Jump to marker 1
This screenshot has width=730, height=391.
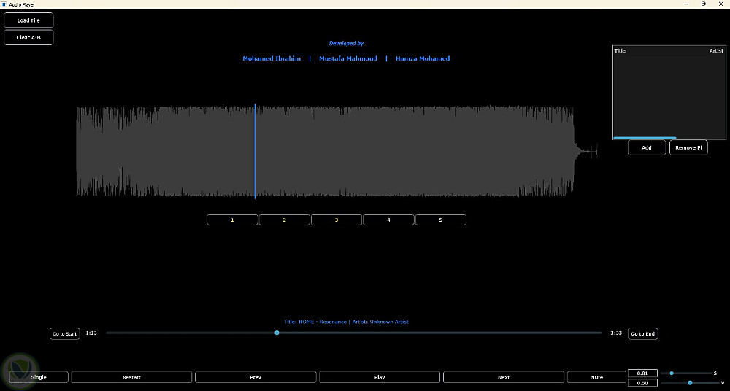(232, 220)
